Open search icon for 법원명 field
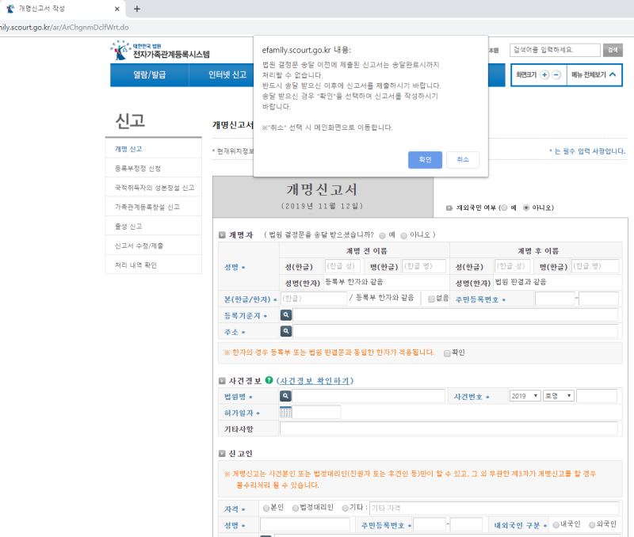634x537 pixels. point(285,396)
